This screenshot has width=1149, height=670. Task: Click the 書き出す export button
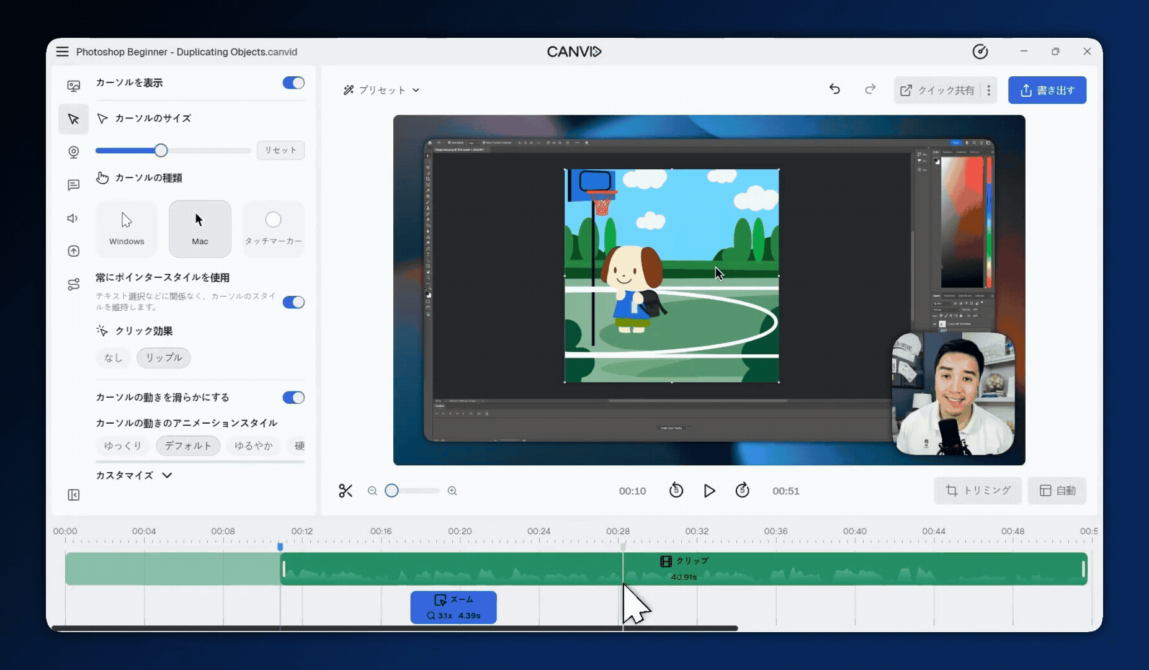[1047, 91]
